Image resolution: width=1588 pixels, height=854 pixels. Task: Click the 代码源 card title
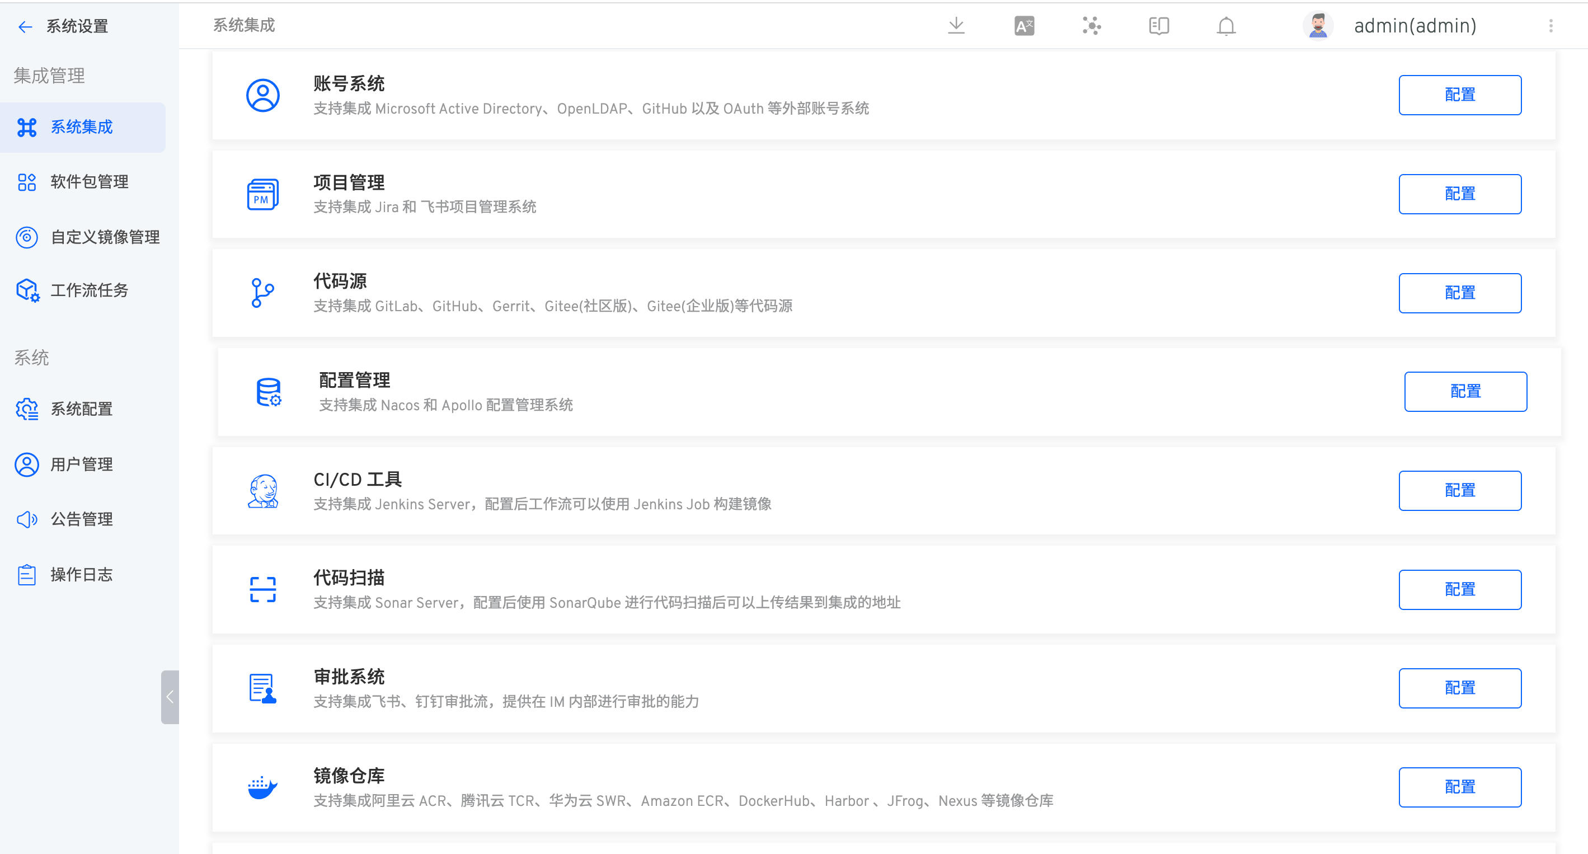[x=340, y=281]
